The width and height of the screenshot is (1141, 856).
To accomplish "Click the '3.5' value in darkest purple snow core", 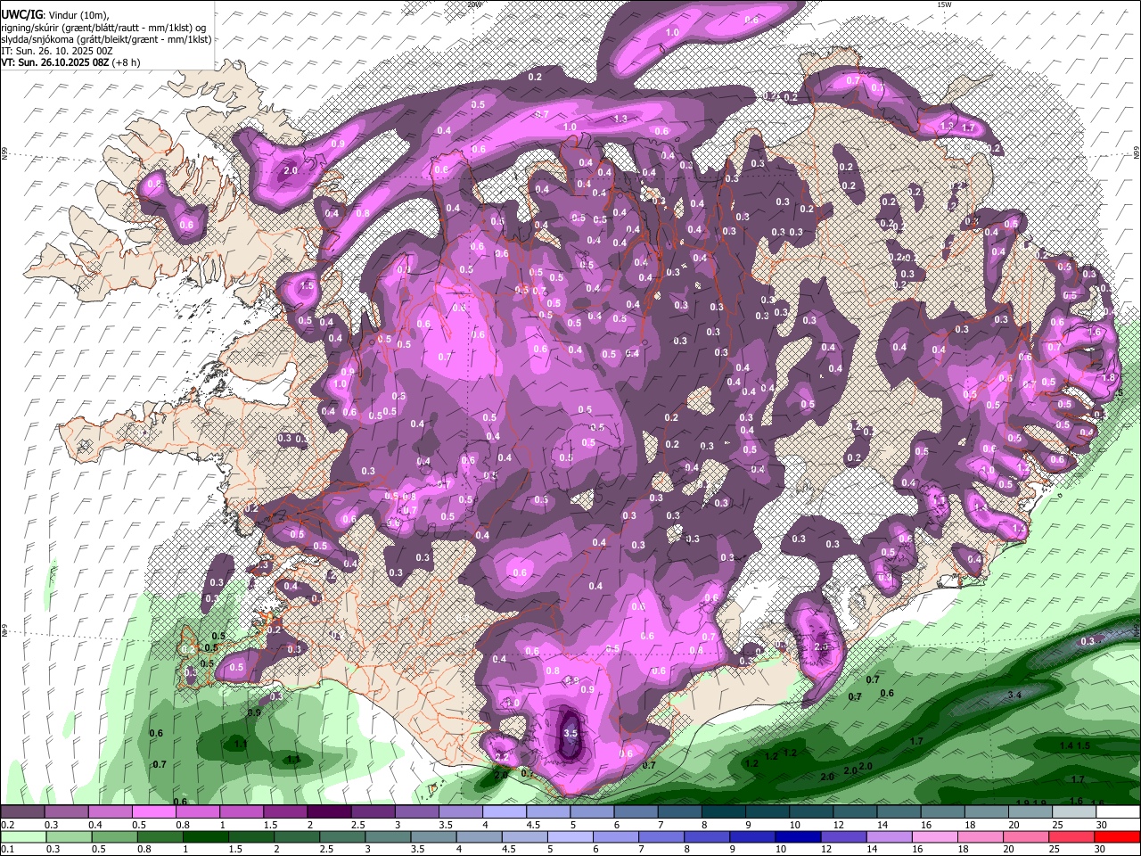I will [571, 733].
